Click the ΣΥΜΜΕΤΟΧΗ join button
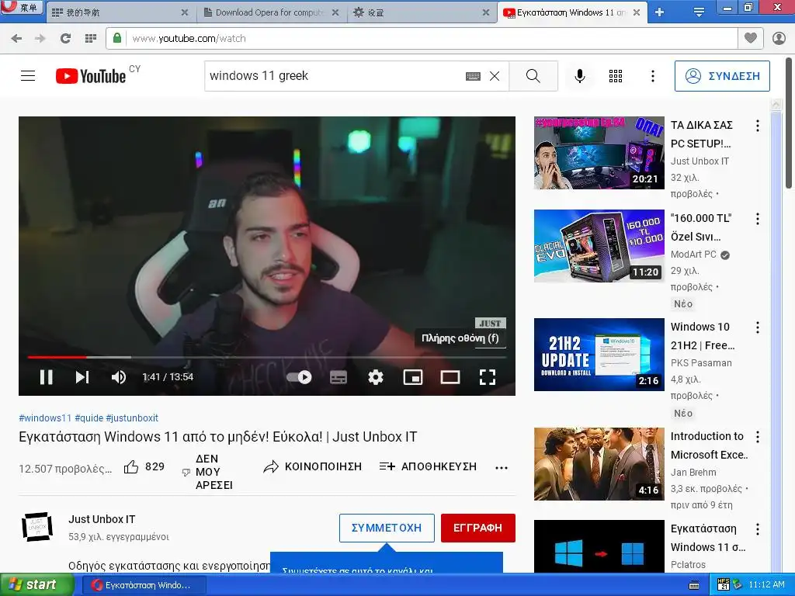This screenshot has height=596, width=795. [387, 528]
